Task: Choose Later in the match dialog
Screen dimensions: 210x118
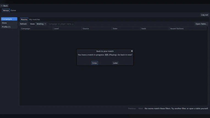Action: tap(115, 63)
